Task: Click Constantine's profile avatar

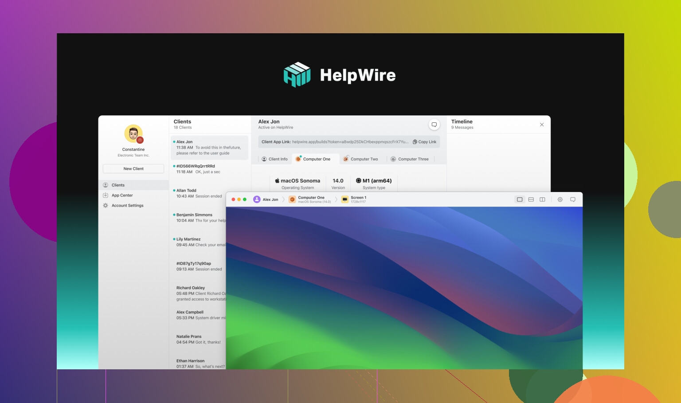Action: (133, 134)
